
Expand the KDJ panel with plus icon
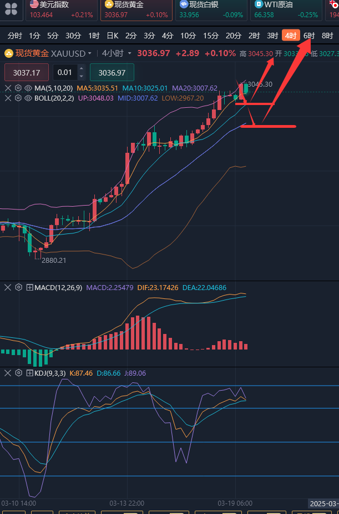pos(30,373)
